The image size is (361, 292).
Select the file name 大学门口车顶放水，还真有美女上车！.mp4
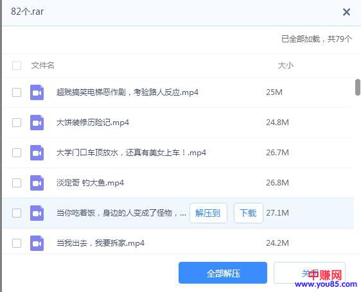(x=131, y=153)
